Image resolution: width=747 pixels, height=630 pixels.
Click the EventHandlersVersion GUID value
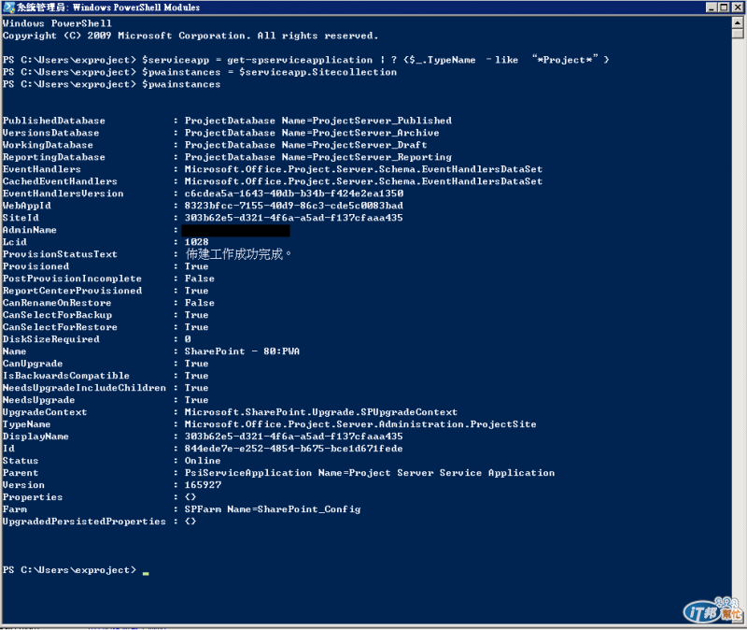[x=294, y=193]
